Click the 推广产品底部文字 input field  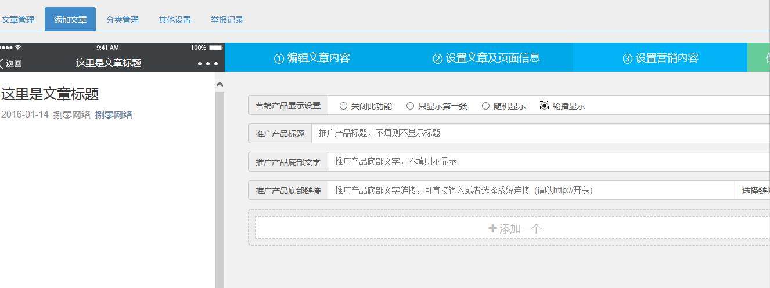click(549, 162)
